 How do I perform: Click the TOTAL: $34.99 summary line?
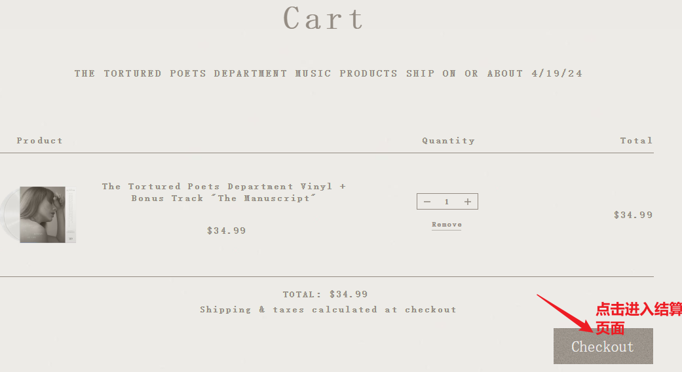[326, 294]
